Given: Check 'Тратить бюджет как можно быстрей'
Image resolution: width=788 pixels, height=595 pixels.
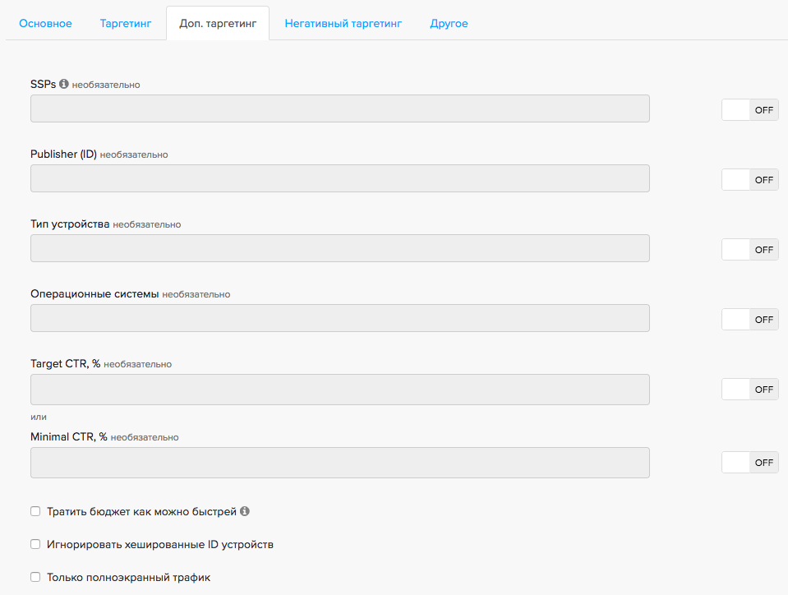Looking at the screenshot, I should 35,511.
